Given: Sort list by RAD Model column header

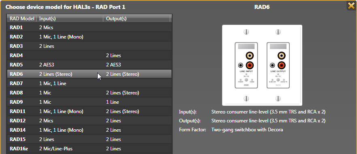Looking at the screenshot, I should pyautogui.click(x=22, y=19).
